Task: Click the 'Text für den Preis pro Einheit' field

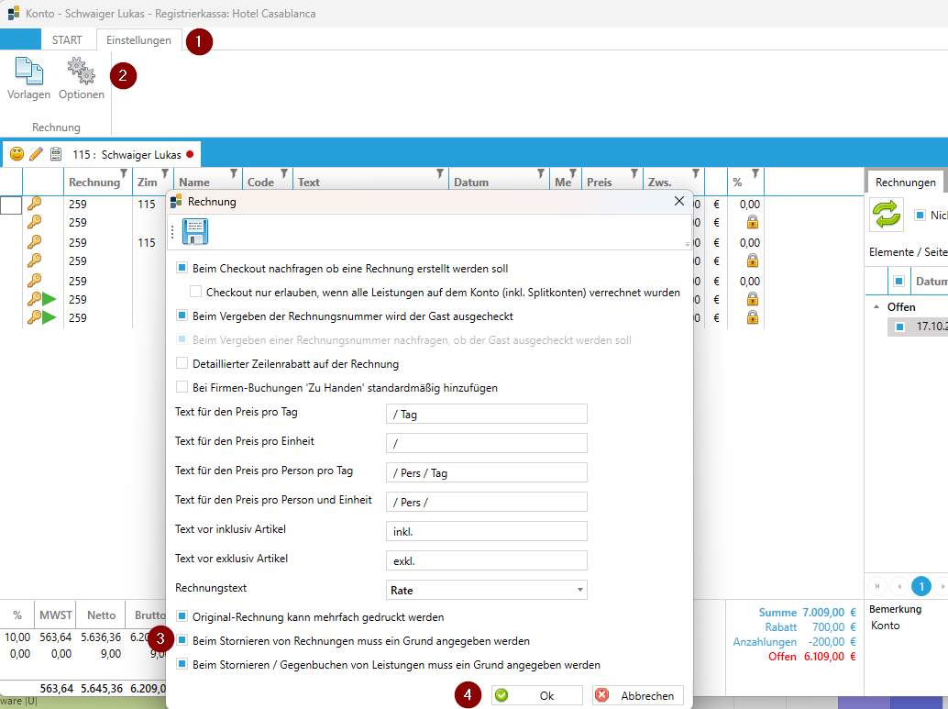Action: point(487,443)
